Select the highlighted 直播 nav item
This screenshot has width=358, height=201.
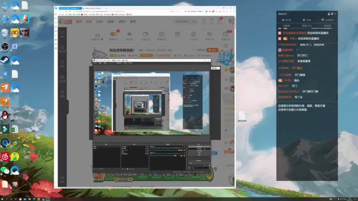(x=89, y=21)
